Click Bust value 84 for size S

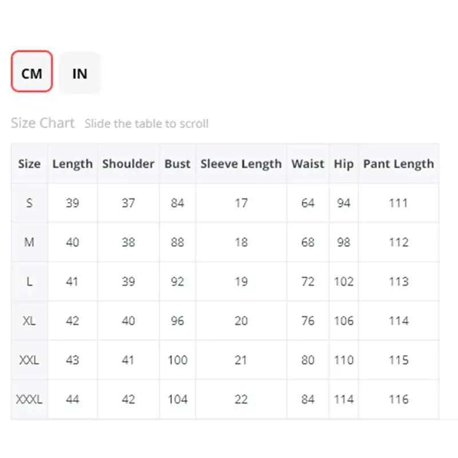click(x=177, y=203)
